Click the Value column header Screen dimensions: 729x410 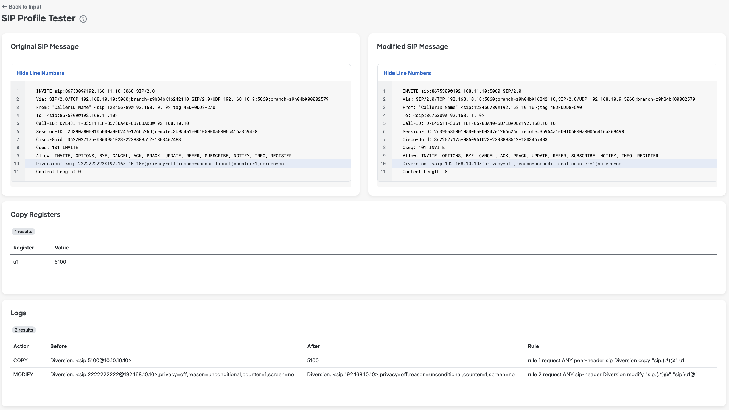[x=61, y=248]
